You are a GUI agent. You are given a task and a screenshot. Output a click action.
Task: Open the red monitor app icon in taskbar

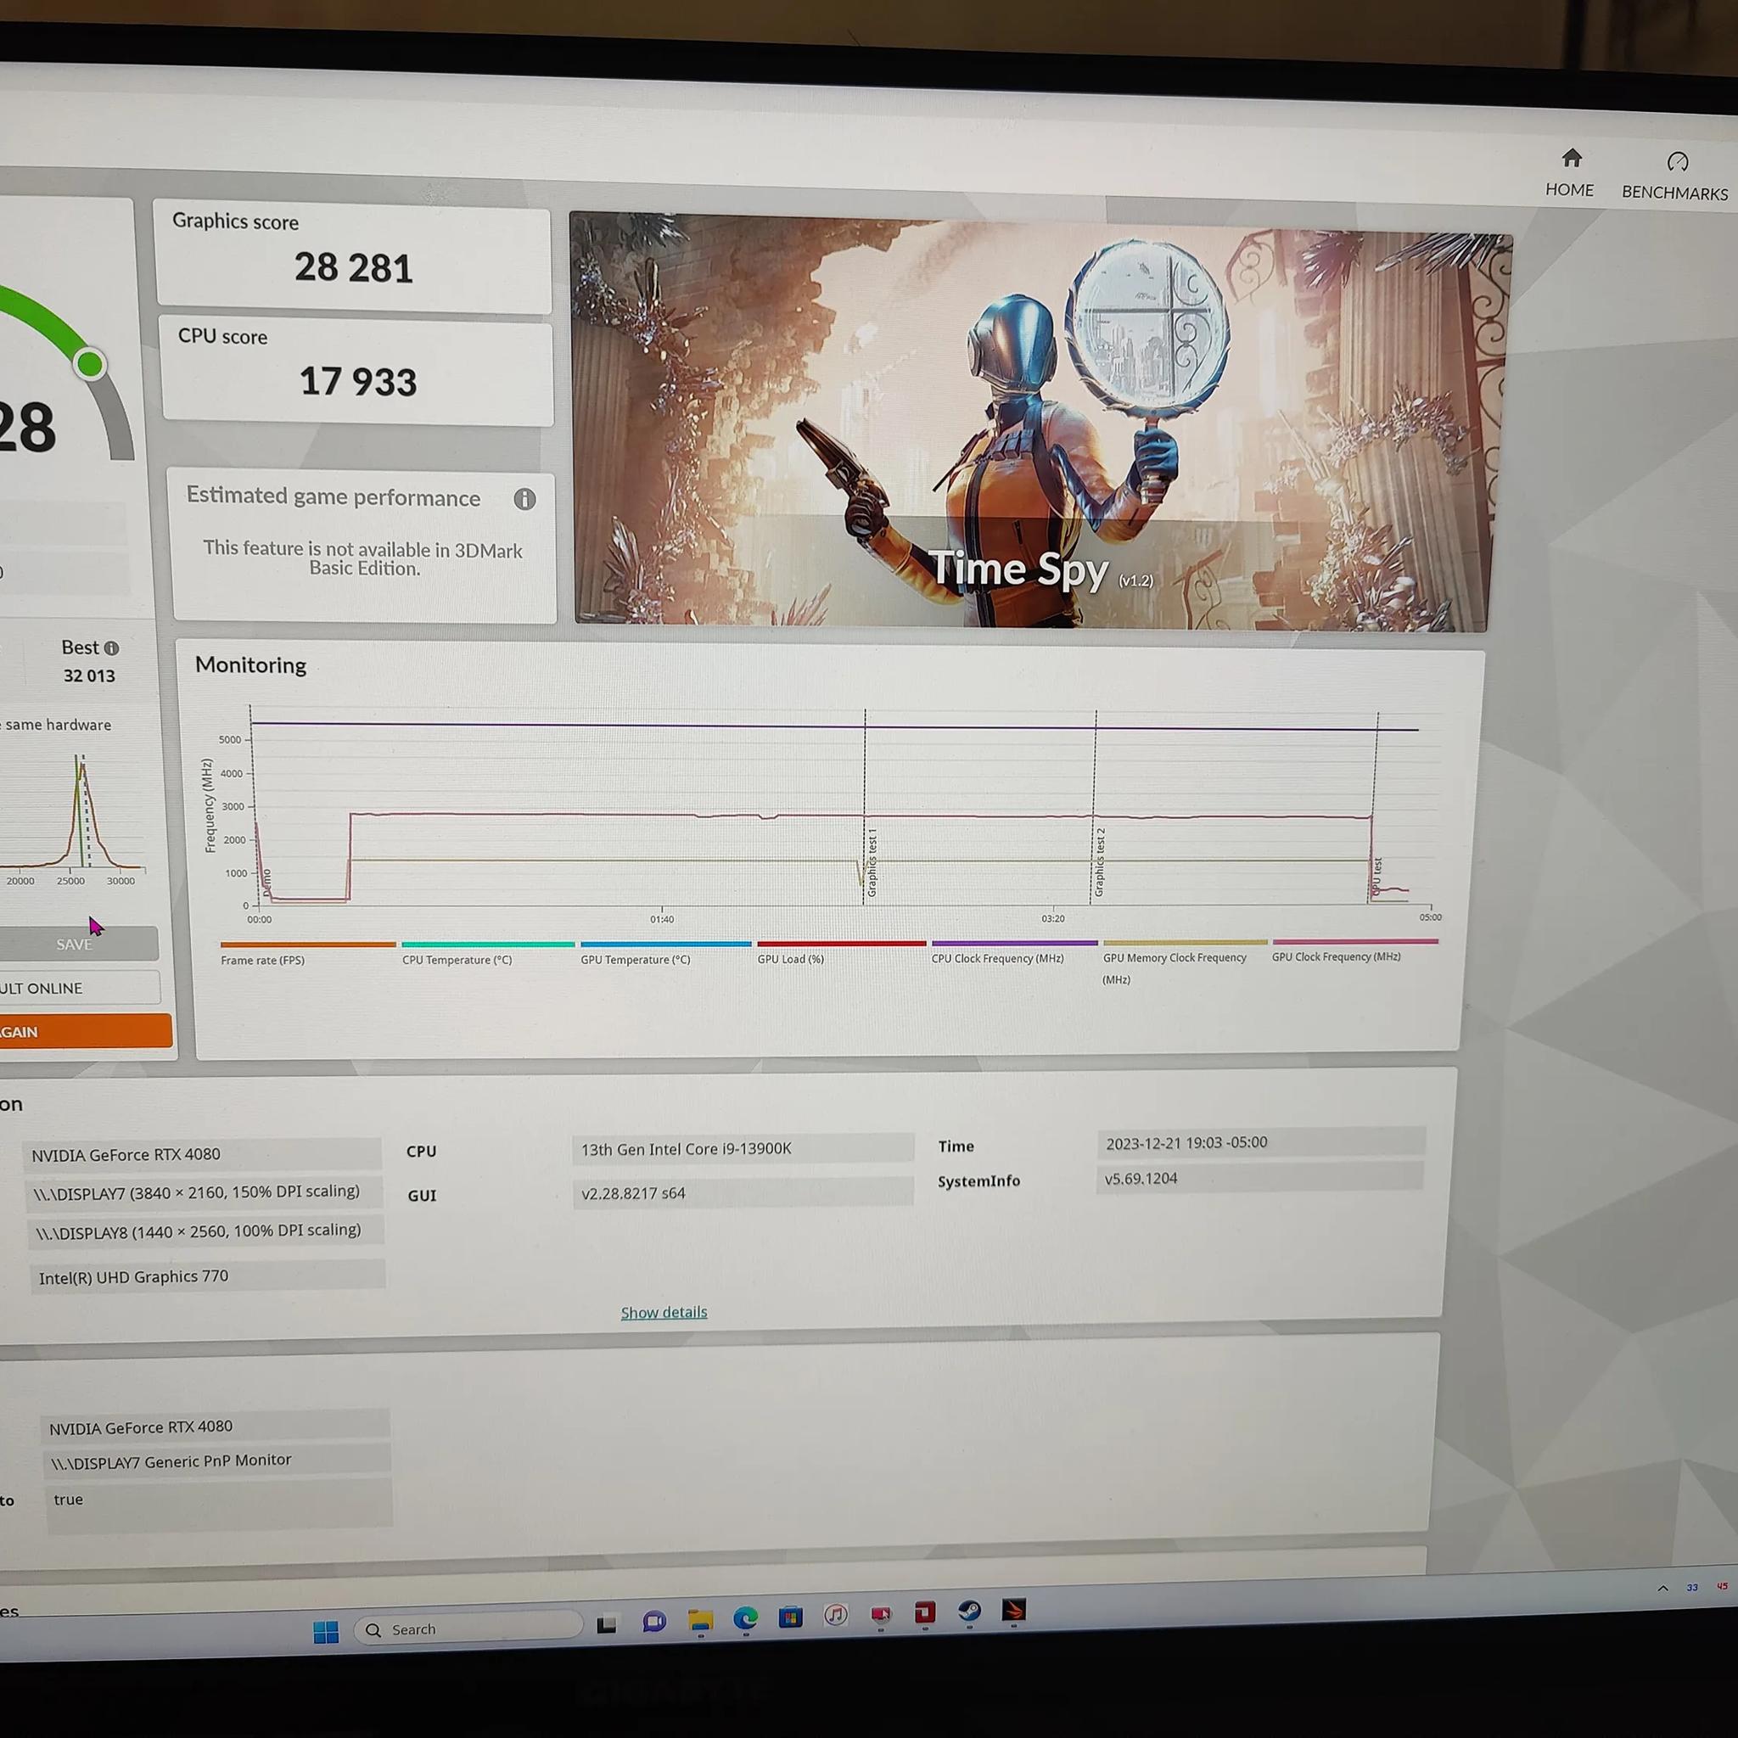[x=881, y=1615]
